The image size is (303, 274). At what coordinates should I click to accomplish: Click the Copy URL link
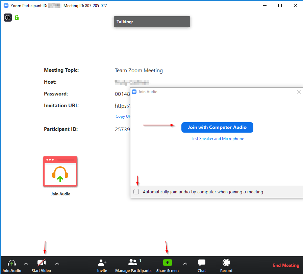pos(123,116)
